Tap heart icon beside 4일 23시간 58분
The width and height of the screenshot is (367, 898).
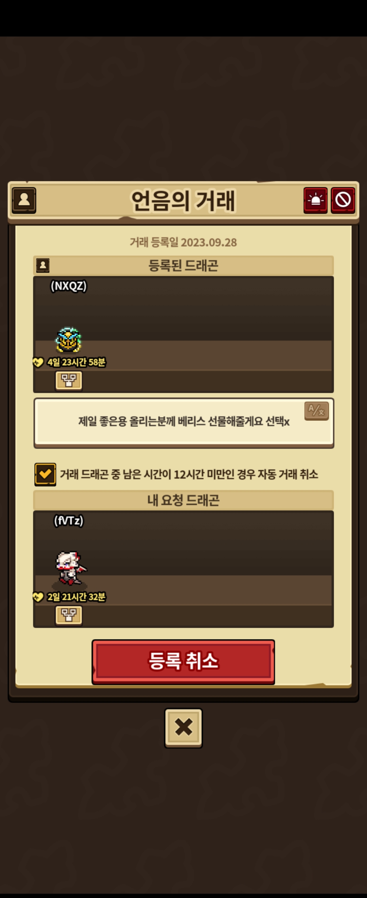pos(38,362)
